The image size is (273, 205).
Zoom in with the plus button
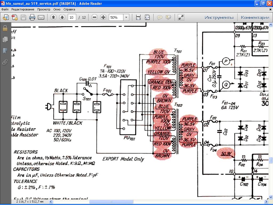[103, 18]
